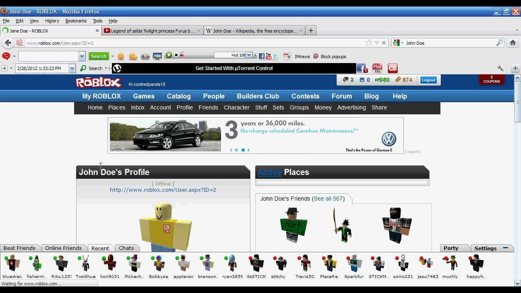The height and width of the screenshot is (293, 521).
Task: Open the Firefox home page button
Action: (x=512, y=43)
